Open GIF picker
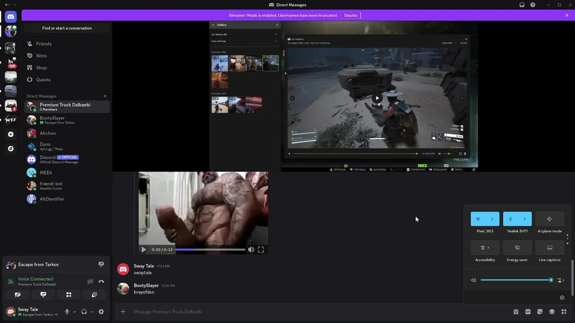The height and width of the screenshot is (323, 575). point(528,312)
